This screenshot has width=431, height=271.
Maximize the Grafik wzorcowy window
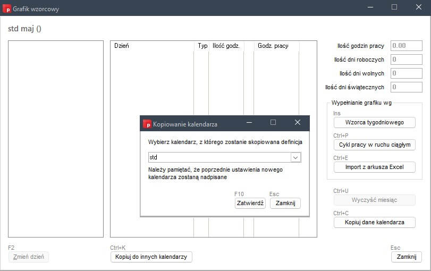coord(394,7)
